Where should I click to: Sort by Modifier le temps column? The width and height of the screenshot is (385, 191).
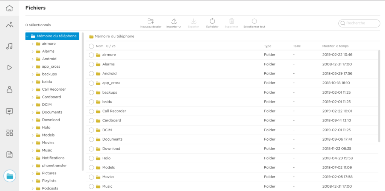[335, 46]
